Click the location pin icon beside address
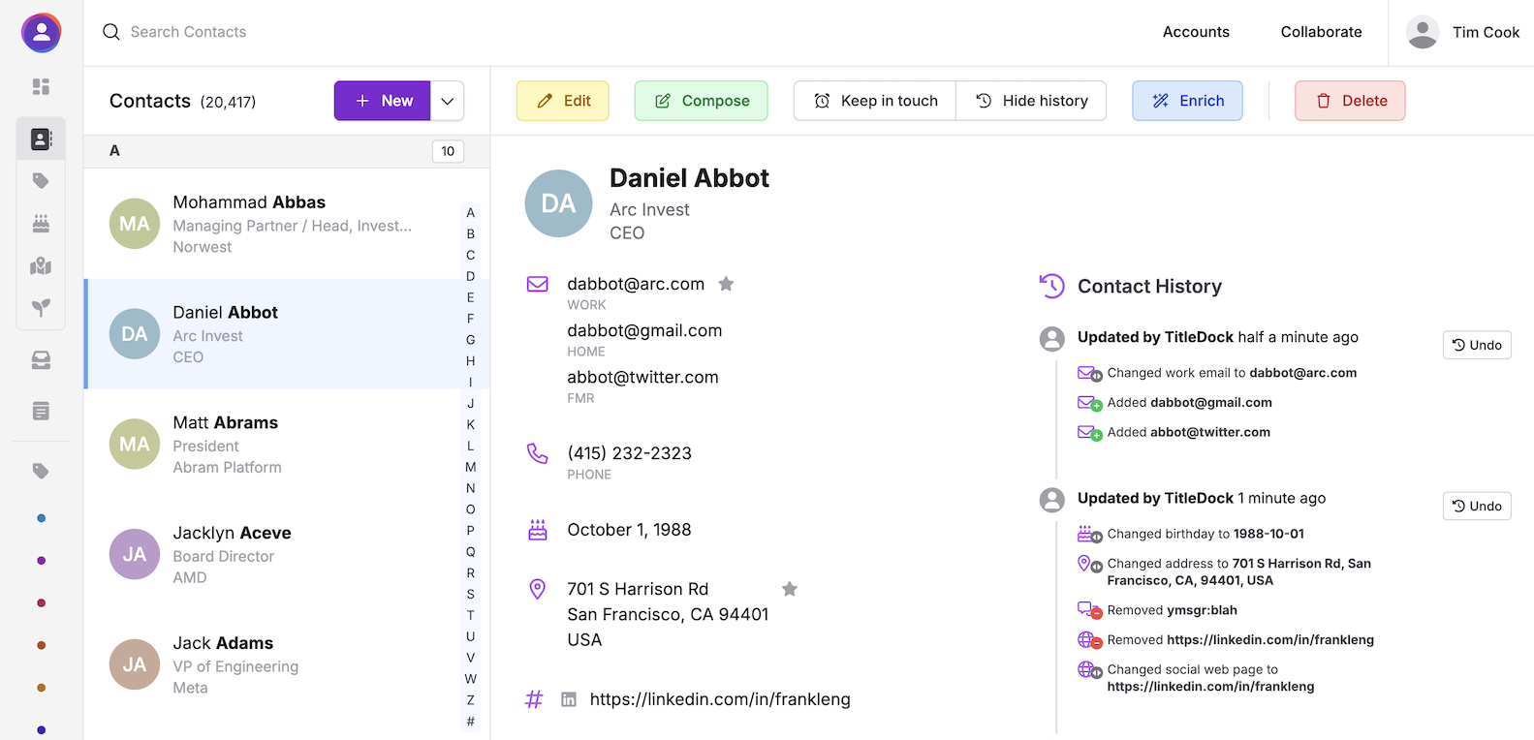 537,589
